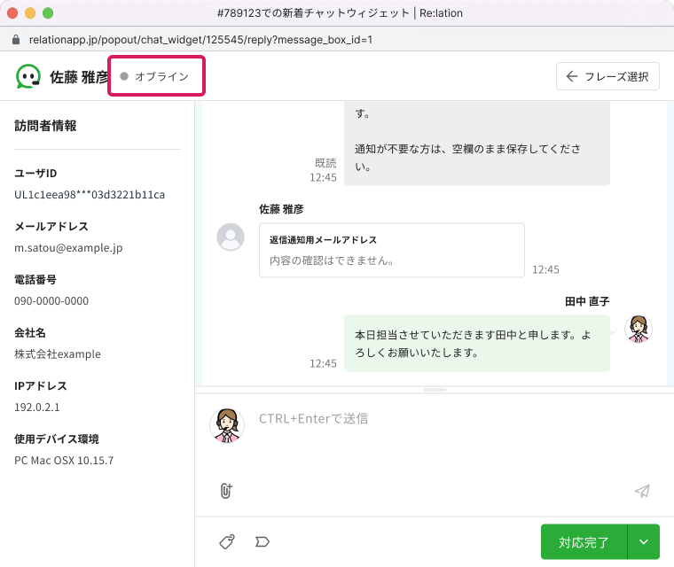This screenshot has height=567, width=674.
Task: Click the 返信通知用メールアドレス card
Action: [391, 250]
